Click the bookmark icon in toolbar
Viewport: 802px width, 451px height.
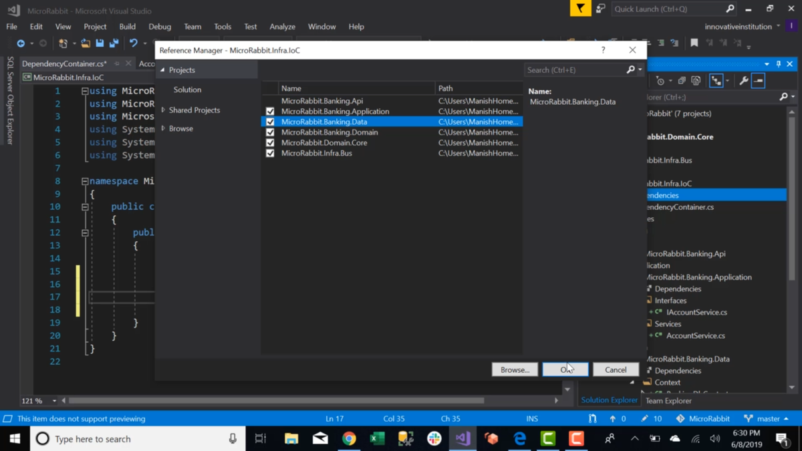click(x=694, y=43)
